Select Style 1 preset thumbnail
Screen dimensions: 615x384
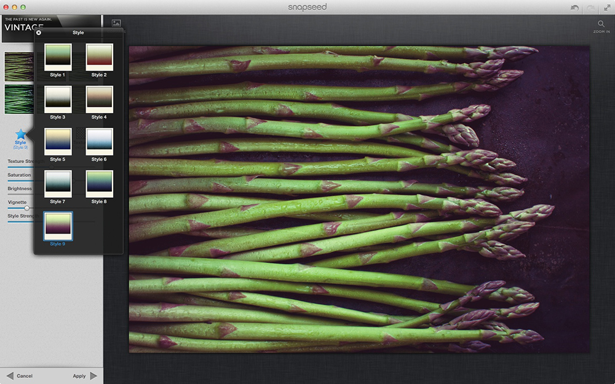click(x=58, y=57)
